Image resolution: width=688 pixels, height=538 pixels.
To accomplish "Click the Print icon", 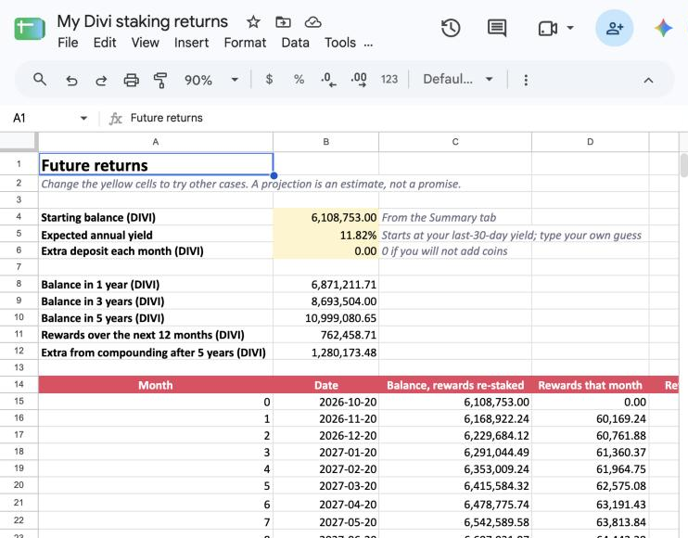I will (x=131, y=81).
